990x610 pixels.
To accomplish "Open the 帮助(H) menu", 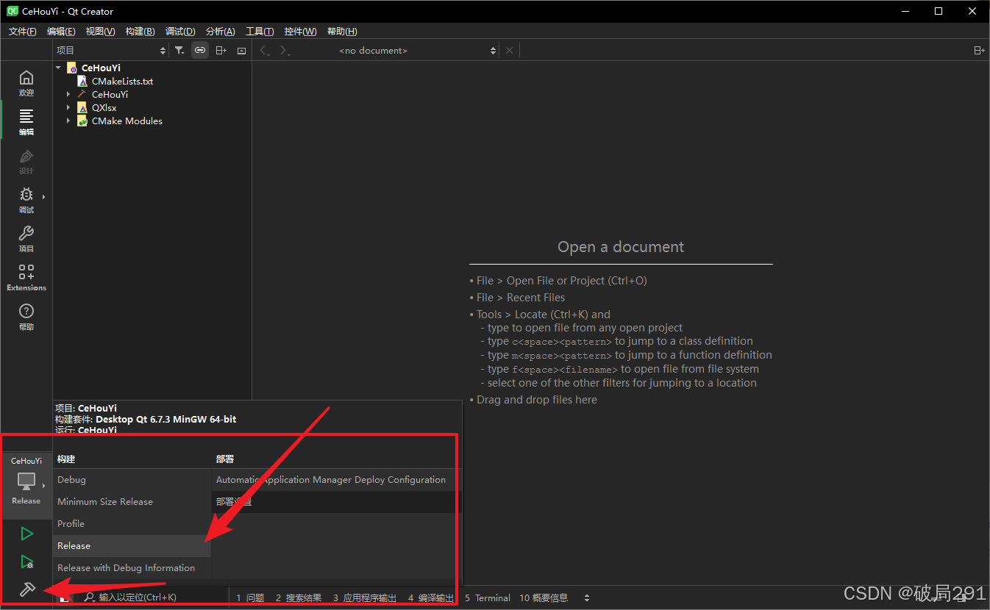I will (x=342, y=31).
